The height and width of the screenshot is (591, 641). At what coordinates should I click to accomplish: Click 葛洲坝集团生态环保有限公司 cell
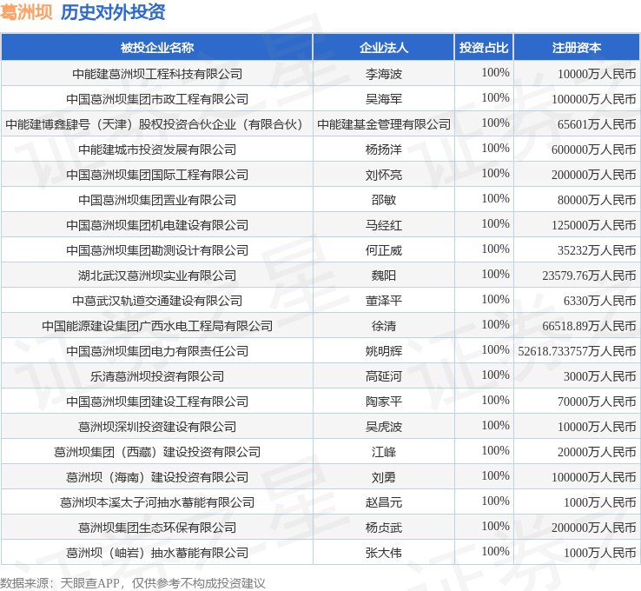(157, 528)
